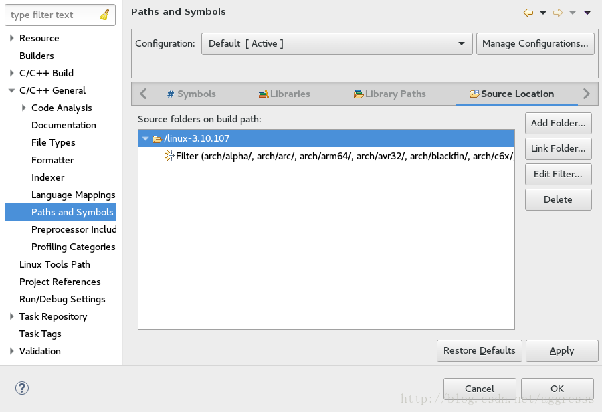Select Resource in the settings tree
This screenshot has width=602, height=412.
coord(39,38)
